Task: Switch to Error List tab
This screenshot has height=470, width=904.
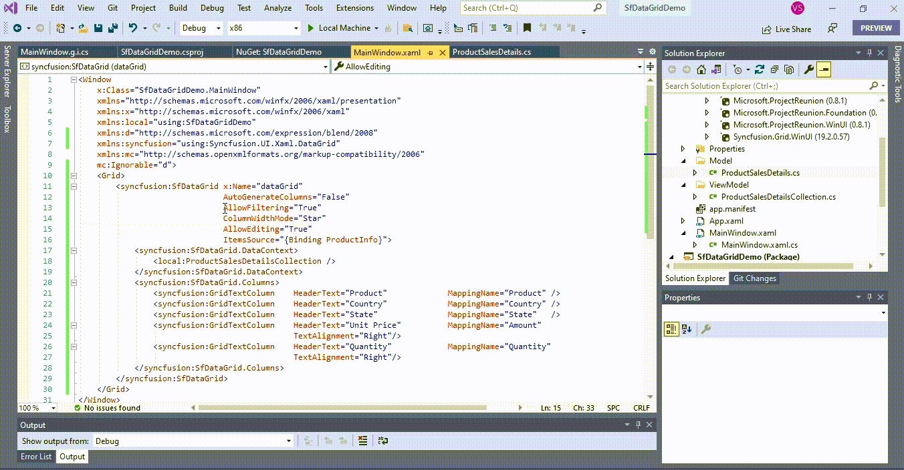Action: pos(36,457)
